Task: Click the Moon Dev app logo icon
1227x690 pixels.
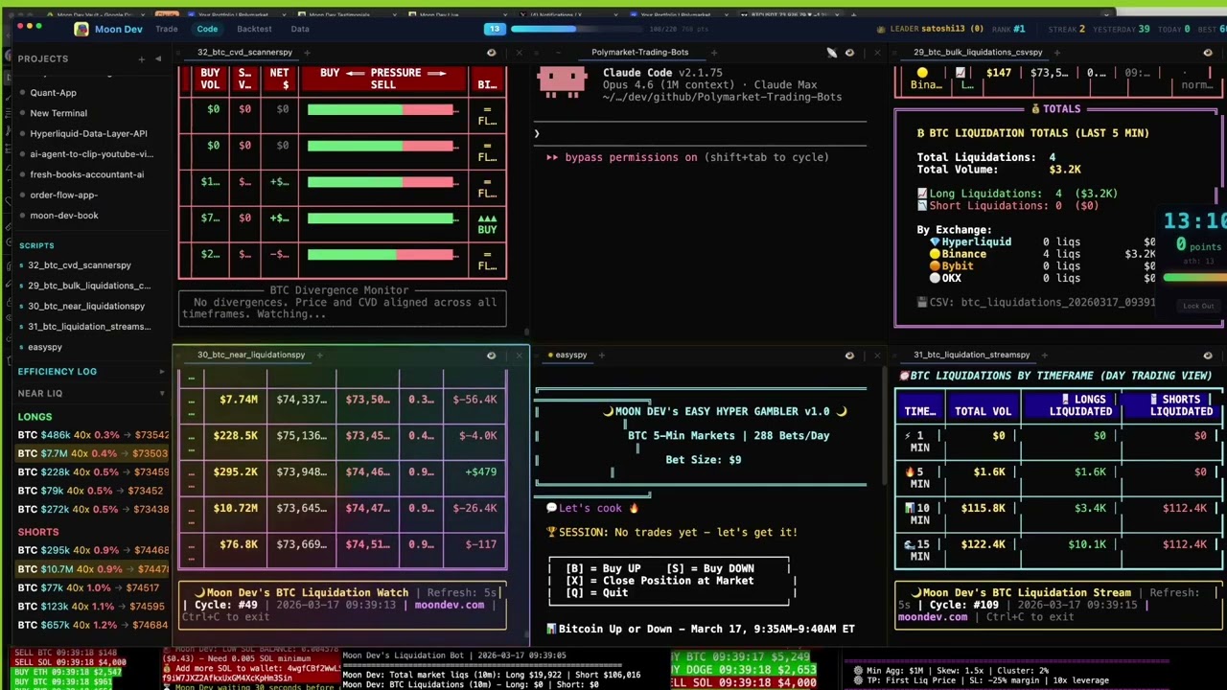Action: [81, 29]
